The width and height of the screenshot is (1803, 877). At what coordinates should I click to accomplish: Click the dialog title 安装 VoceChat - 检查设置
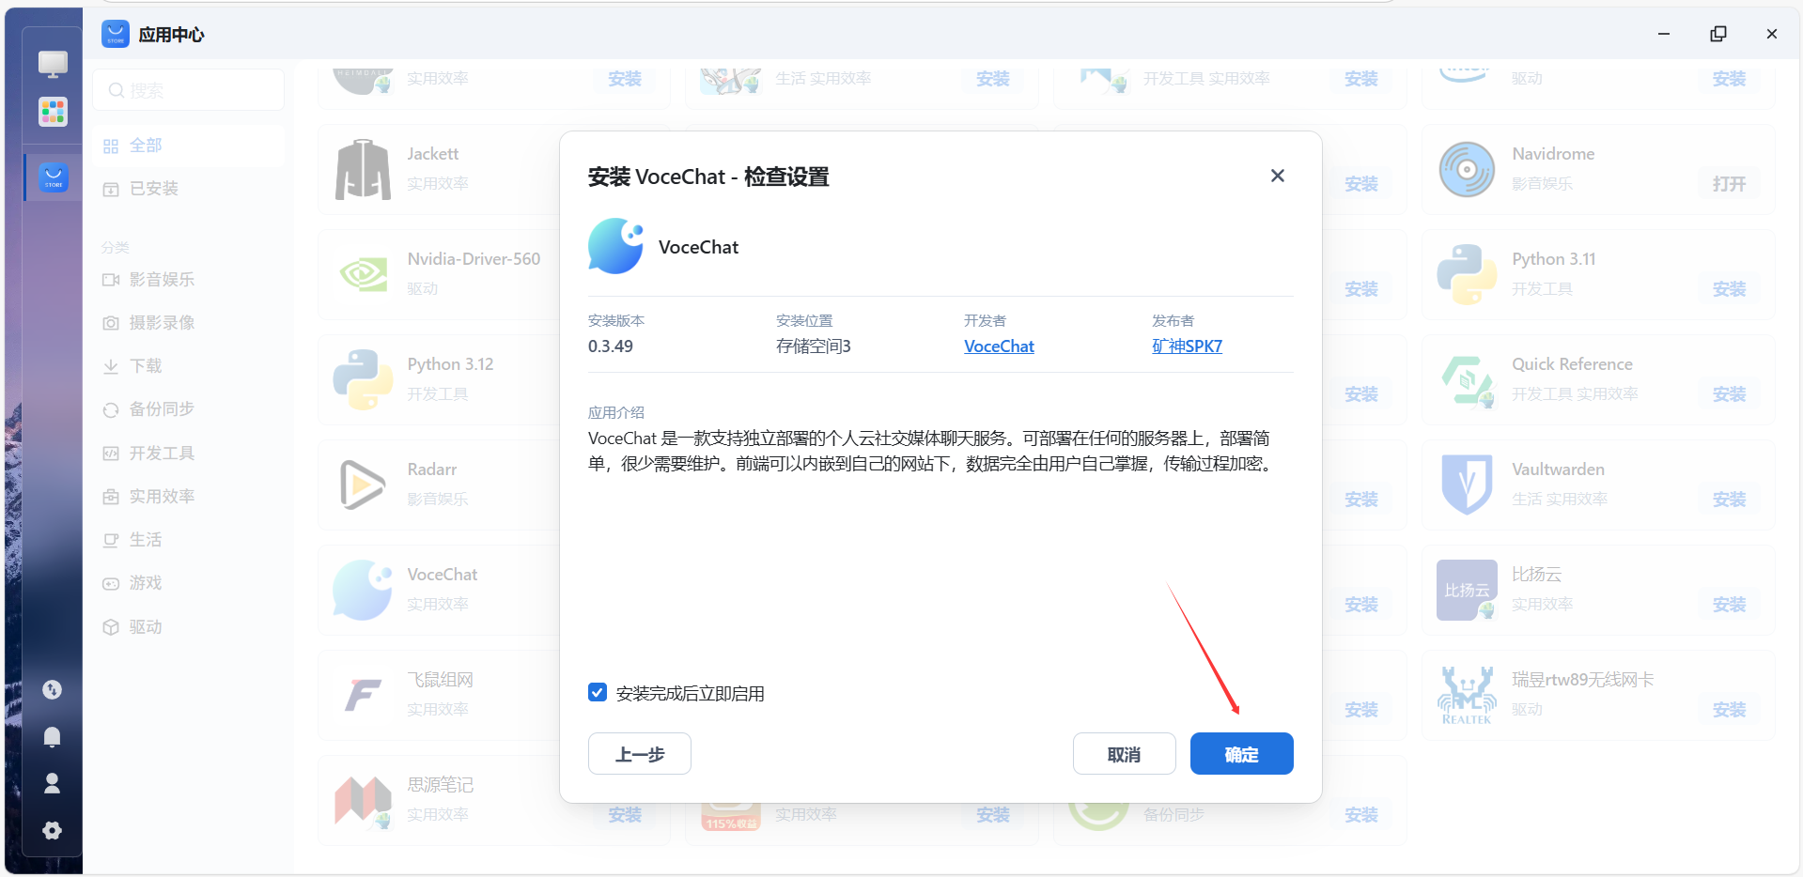[x=708, y=177]
